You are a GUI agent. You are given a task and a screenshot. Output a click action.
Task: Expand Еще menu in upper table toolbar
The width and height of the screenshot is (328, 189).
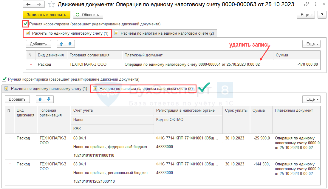pyautogui.click(x=311, y=44)
